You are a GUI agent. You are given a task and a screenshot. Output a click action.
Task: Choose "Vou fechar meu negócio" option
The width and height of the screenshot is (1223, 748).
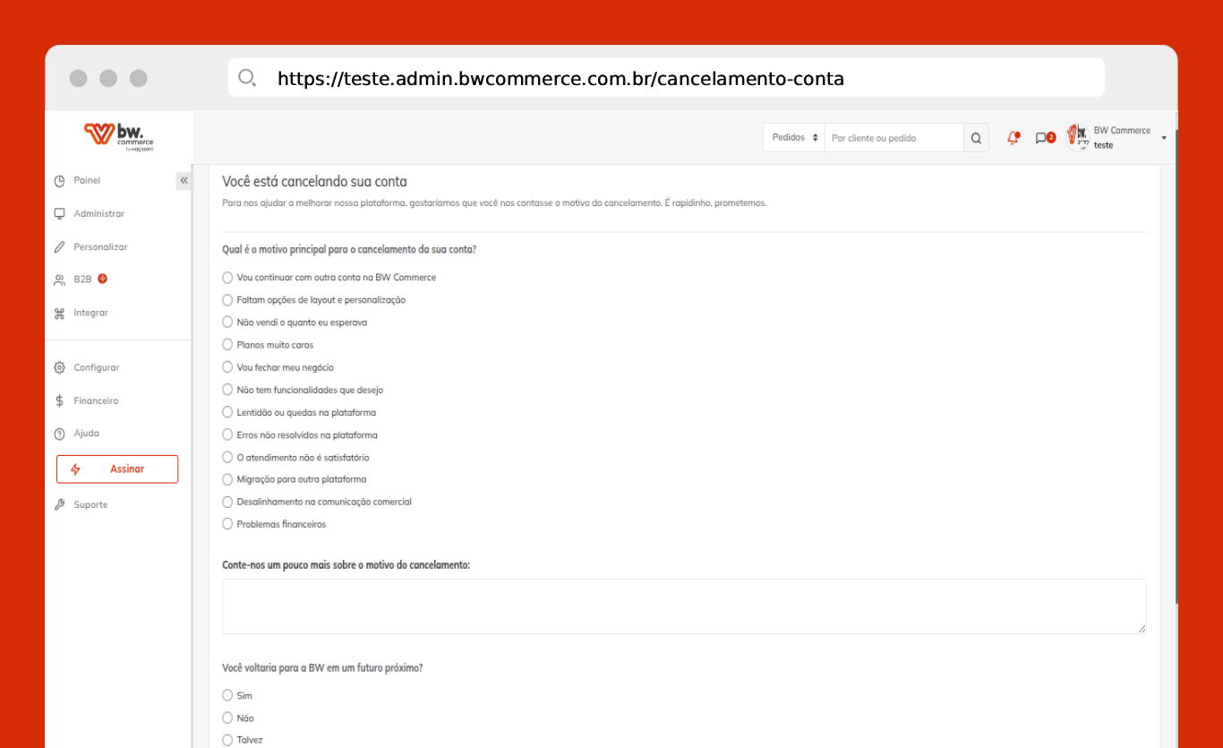pyautogui.click(x=227, y=367)
